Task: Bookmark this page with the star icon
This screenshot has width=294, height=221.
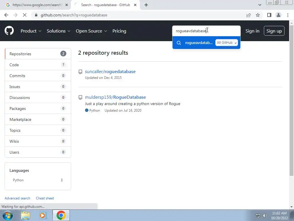Action: coord(258,15)
